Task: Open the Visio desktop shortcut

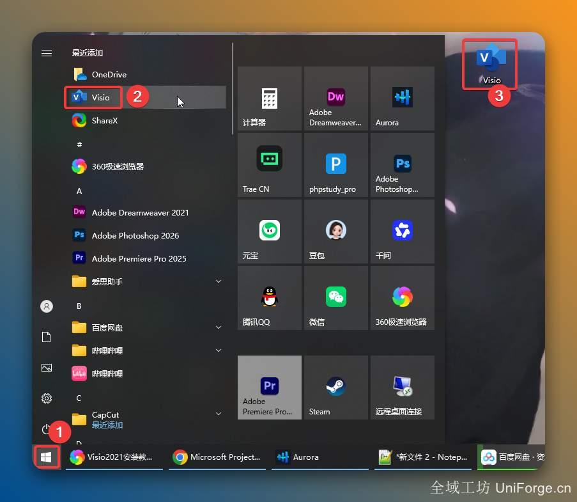Action: pyautogui.click(x=491, y=64)
